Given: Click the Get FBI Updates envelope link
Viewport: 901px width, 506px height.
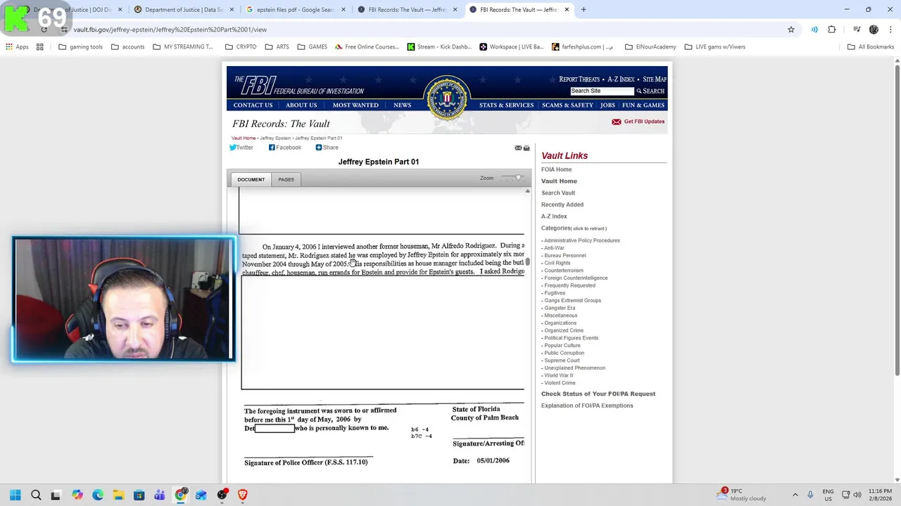Looking at the screenshot, I should click(638, 122).
